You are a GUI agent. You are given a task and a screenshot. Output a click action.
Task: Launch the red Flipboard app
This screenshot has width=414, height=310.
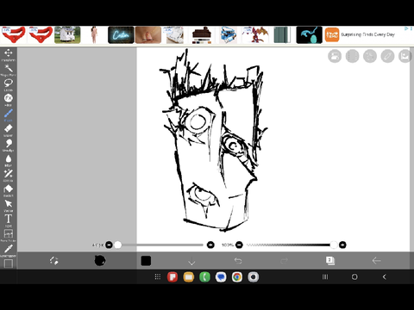pos(172,276)
